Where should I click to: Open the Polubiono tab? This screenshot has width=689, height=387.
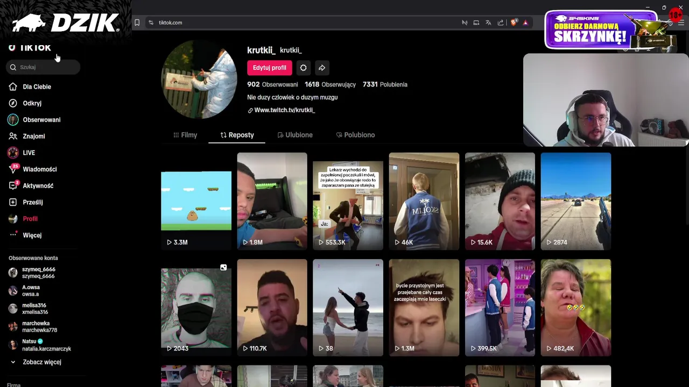[355, 135]
